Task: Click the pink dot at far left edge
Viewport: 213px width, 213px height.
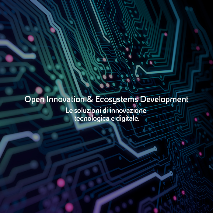Action: 9,58
